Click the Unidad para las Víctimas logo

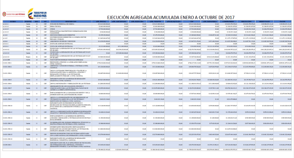(14, 14)
